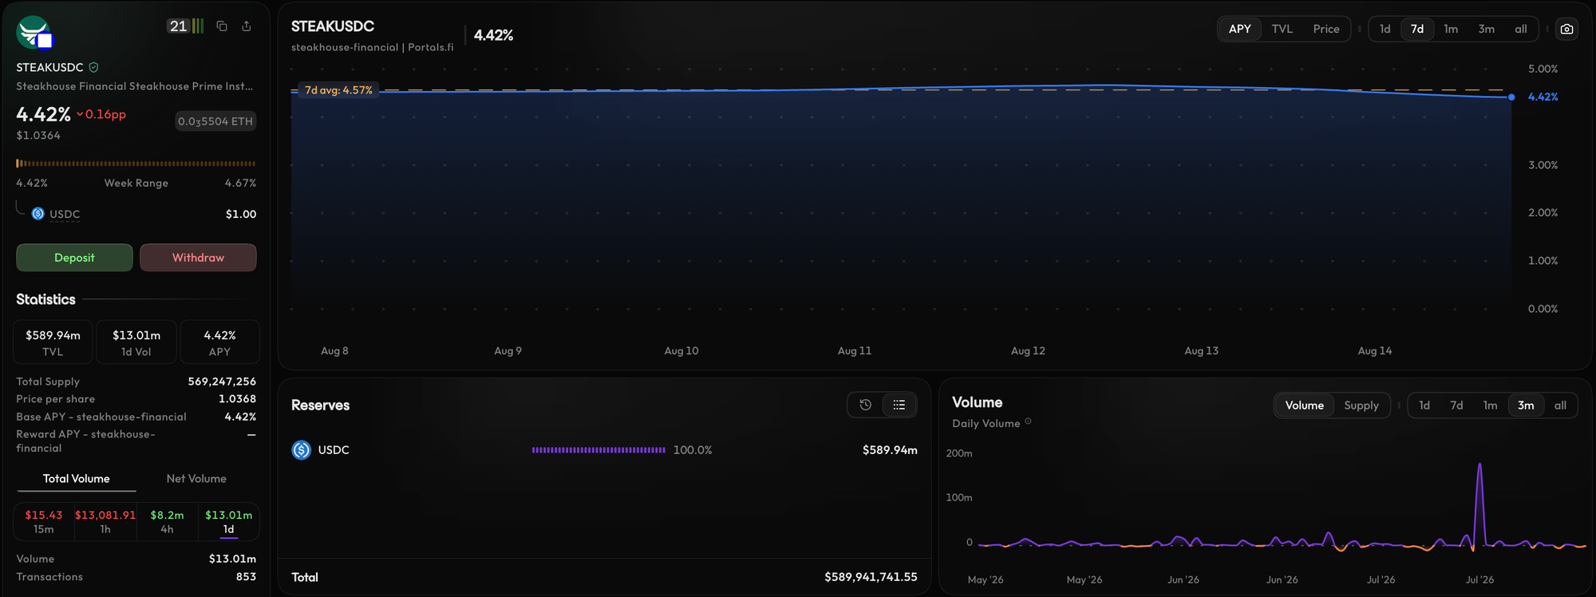Click the Week Range slider bar

[136, 164]
